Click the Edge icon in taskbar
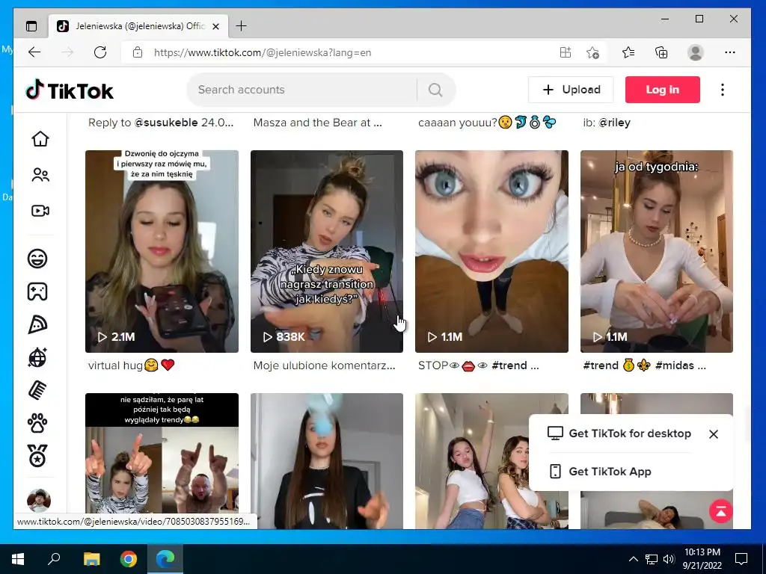This screenshot has width=766, height=574. point(165,559)
